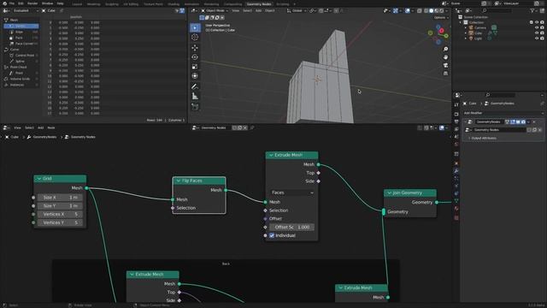This screenshot has width=547, height=308.
Task: Select the Select Box tool in viewport
Action: (195, 27)
